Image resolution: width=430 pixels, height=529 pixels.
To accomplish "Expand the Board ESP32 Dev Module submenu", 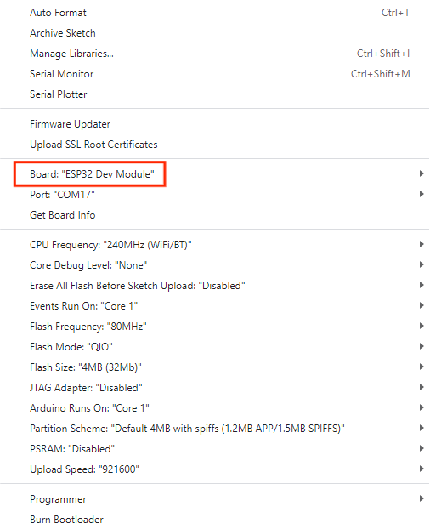I will [215, 174].
